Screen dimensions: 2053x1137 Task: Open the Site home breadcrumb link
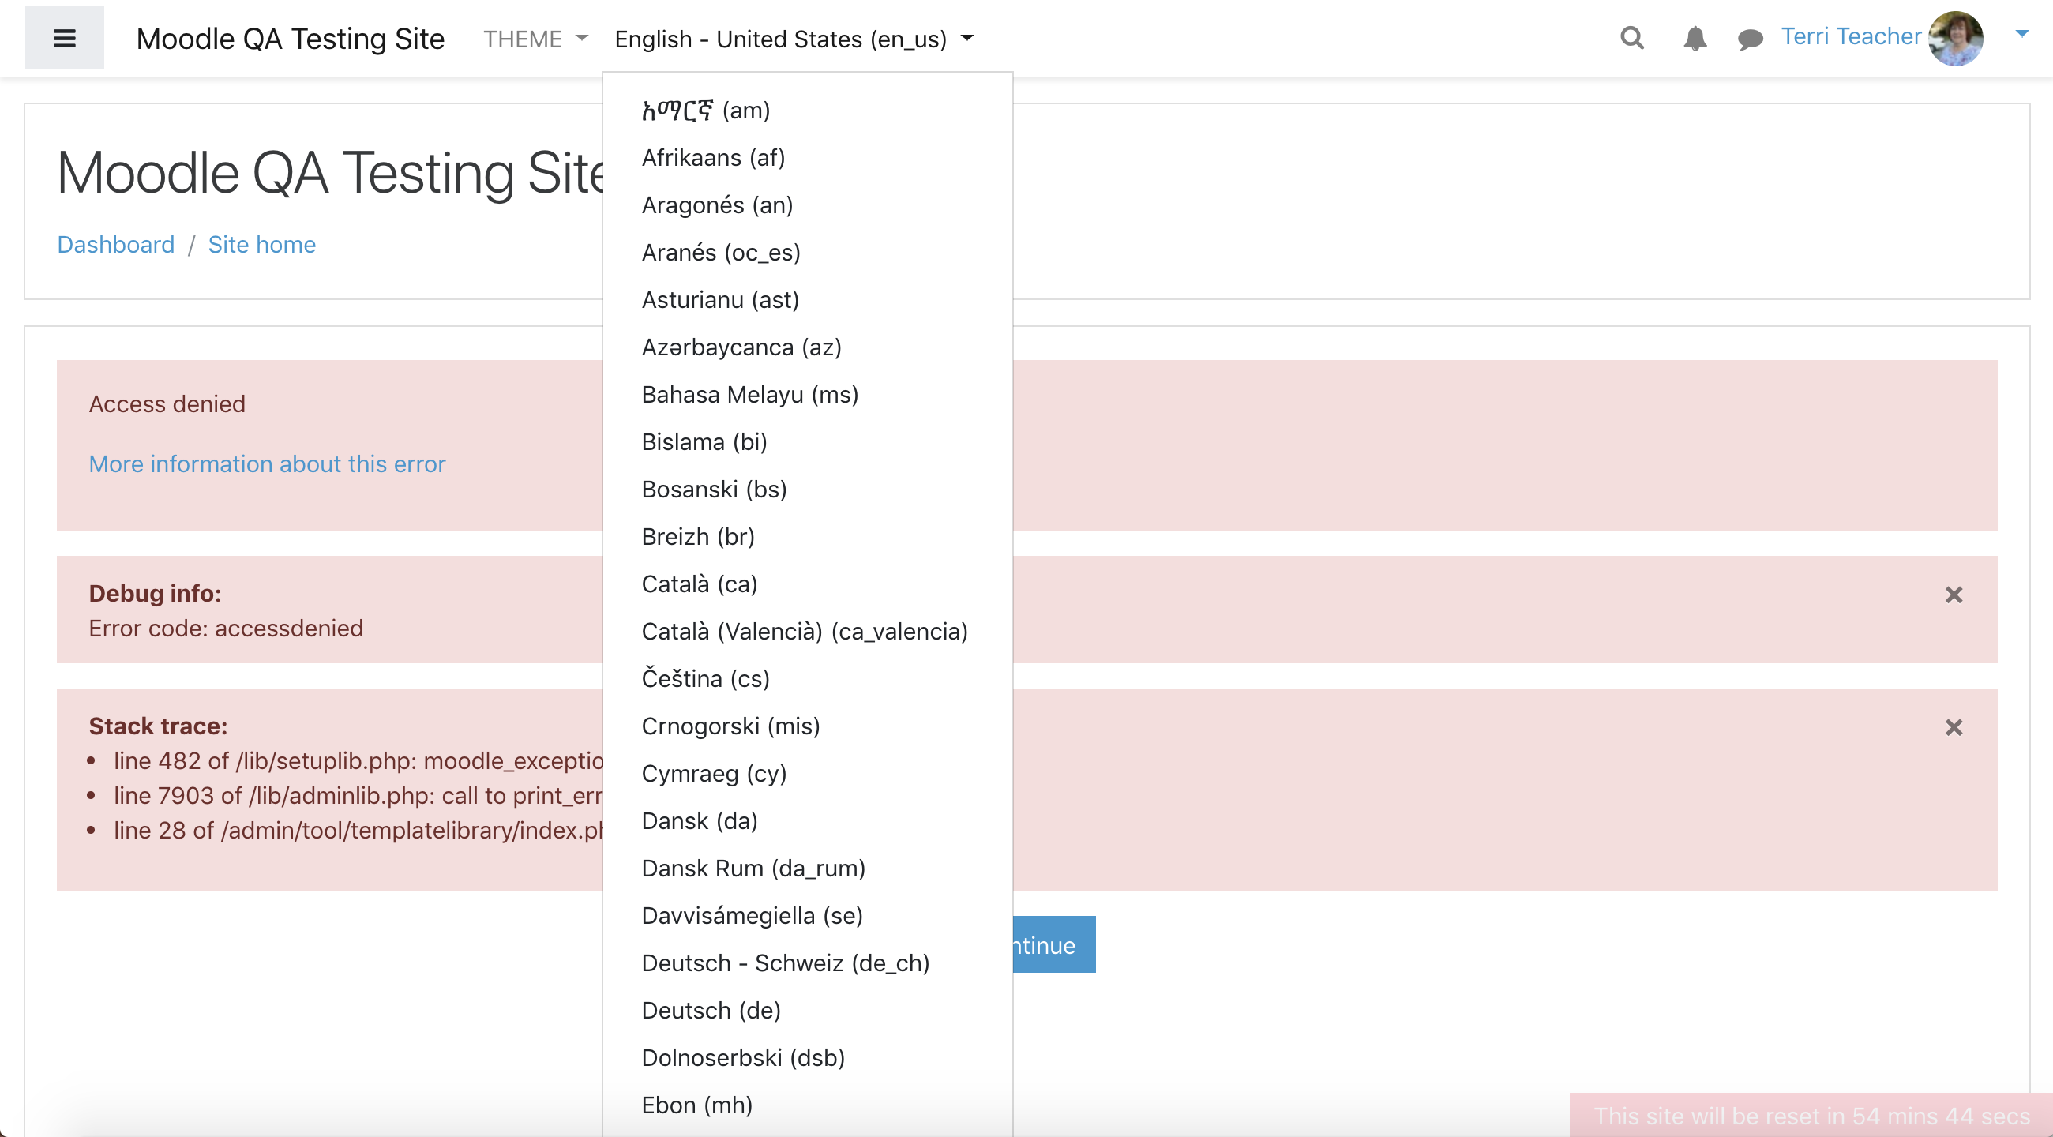[261, 244]
